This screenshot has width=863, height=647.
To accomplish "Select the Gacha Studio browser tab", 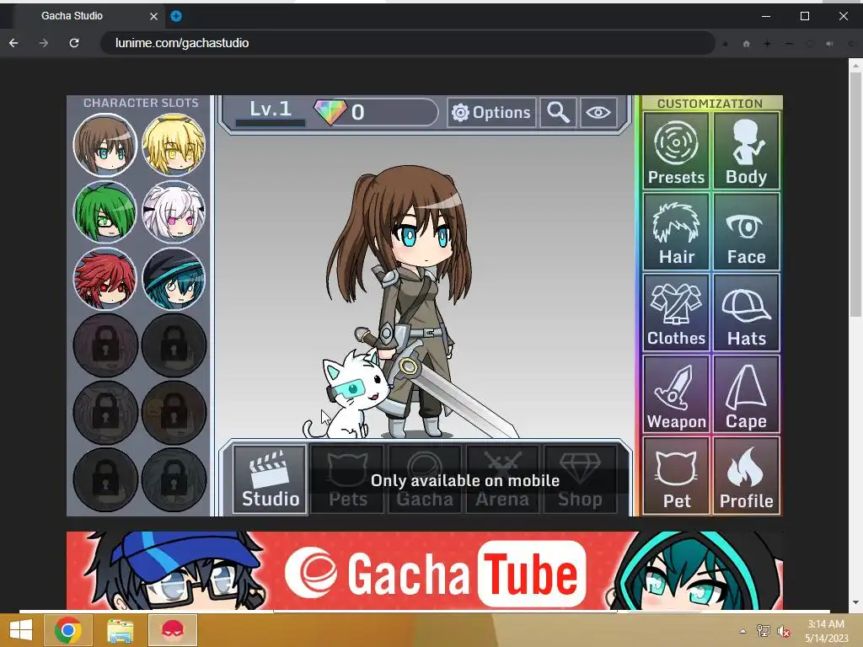I will pos(88,16).
